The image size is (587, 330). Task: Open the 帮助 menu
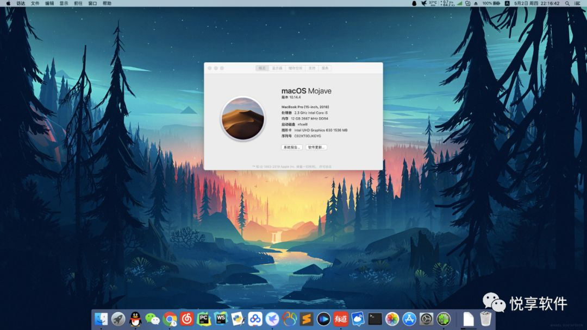[x=107, y=3]
